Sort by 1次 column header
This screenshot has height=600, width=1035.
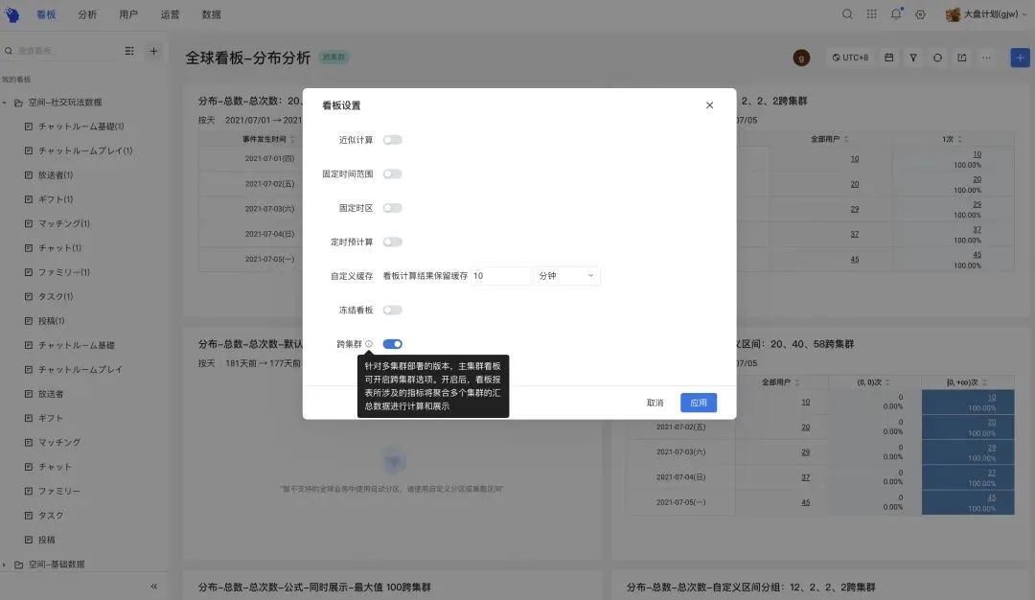[x=952, y=139]
